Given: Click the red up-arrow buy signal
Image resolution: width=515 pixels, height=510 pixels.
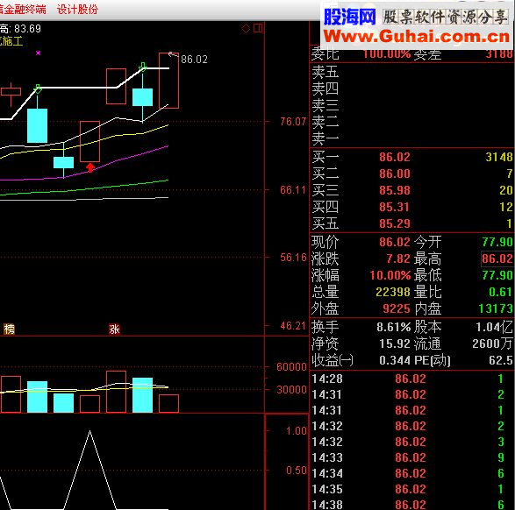Looking at the screenshot, I should tap(90, 167).
